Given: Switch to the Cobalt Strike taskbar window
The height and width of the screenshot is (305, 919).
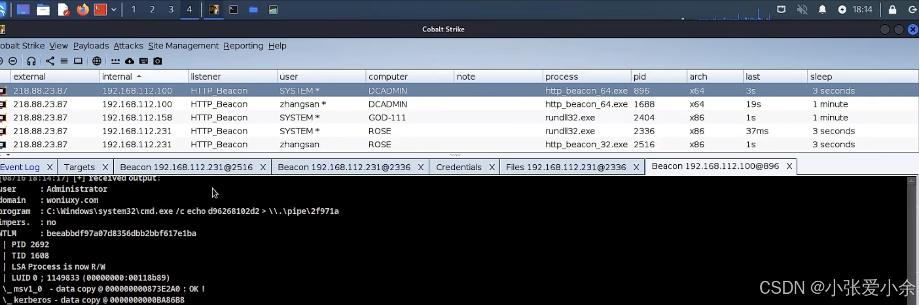Looking at the screenshot, I should 213,10.
